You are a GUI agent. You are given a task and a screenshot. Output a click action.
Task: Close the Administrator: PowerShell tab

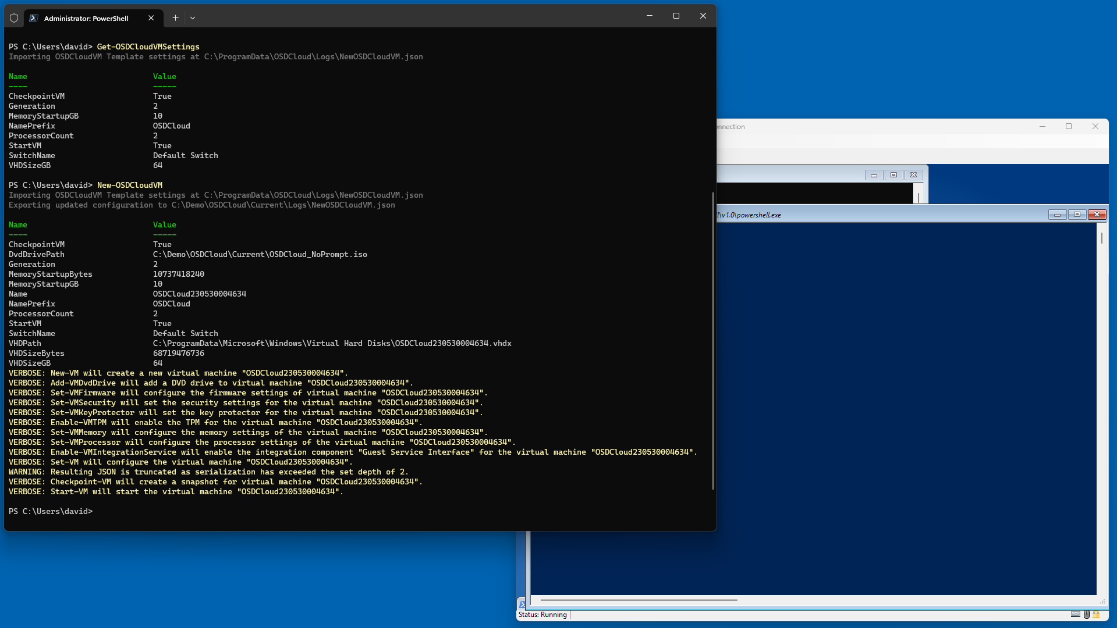(151, 18)
